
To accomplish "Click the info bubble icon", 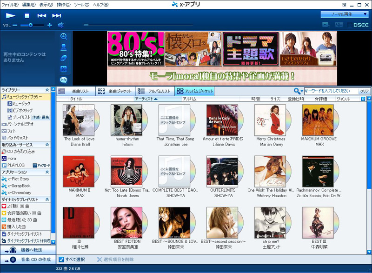I will (63, 80).
